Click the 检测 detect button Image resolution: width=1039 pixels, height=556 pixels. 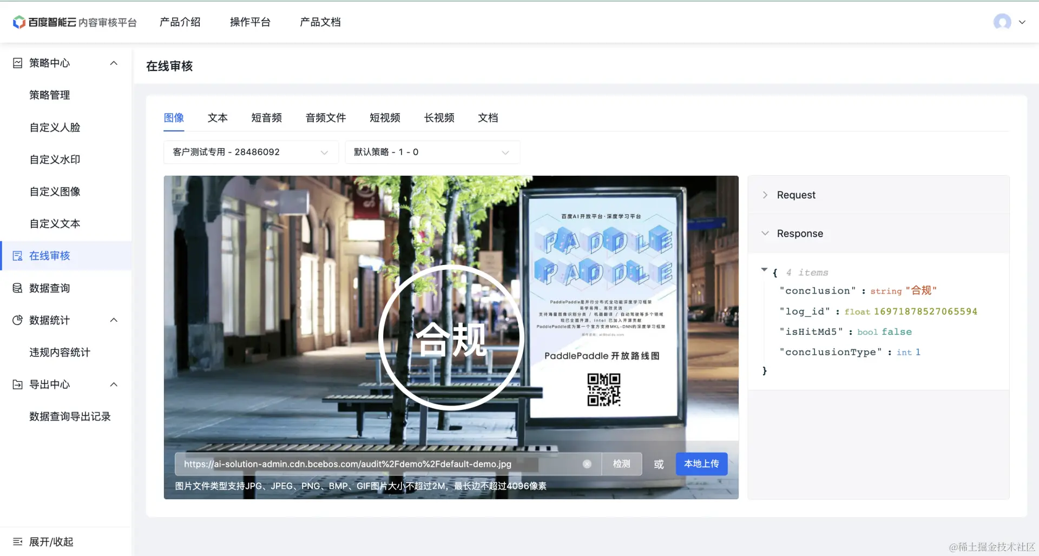click(x=622, y=464)
